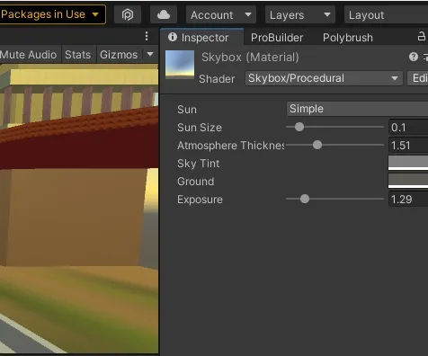Adjust the Atmosphere Thickness slider
Image resolution: width=428 pixels, height=356 pixels.
[334, 145]
